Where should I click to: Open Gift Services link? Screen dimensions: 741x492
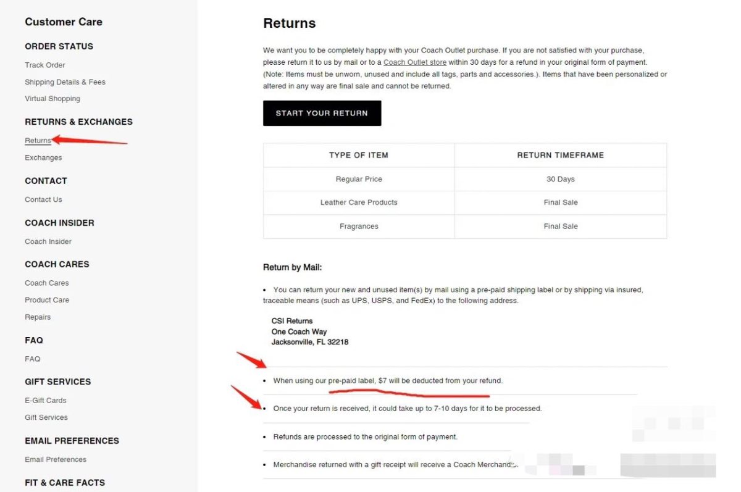(46, 417)
